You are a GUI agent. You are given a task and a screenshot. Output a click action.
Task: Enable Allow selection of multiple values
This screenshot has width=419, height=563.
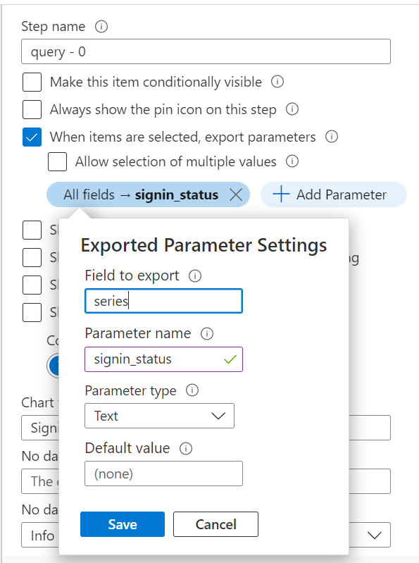(x=58, y=161)
